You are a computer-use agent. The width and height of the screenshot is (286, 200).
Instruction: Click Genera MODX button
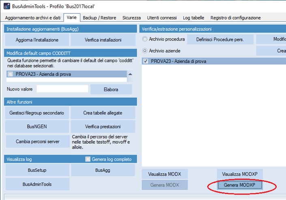[x=165, y=185]
